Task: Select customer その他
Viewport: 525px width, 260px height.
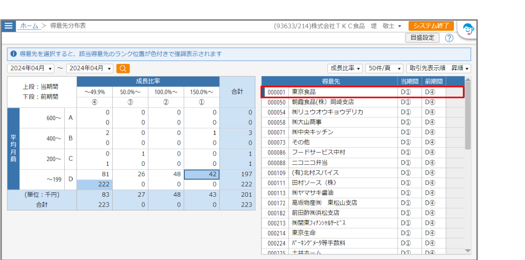Action: pos(363,142)
